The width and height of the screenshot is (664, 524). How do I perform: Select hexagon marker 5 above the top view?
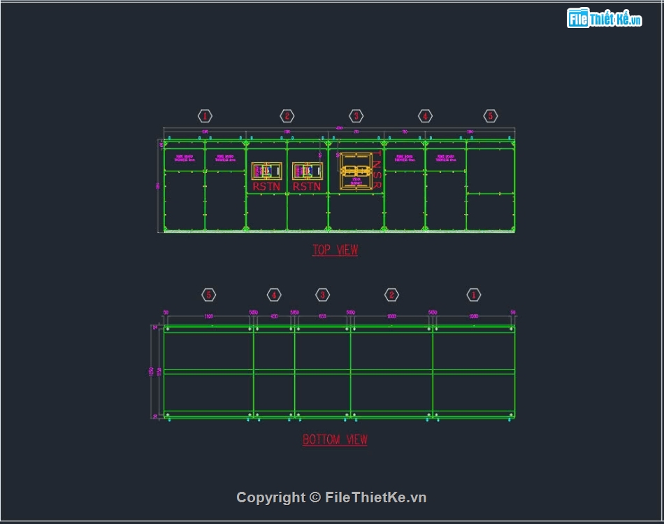(x=491, y=115)
